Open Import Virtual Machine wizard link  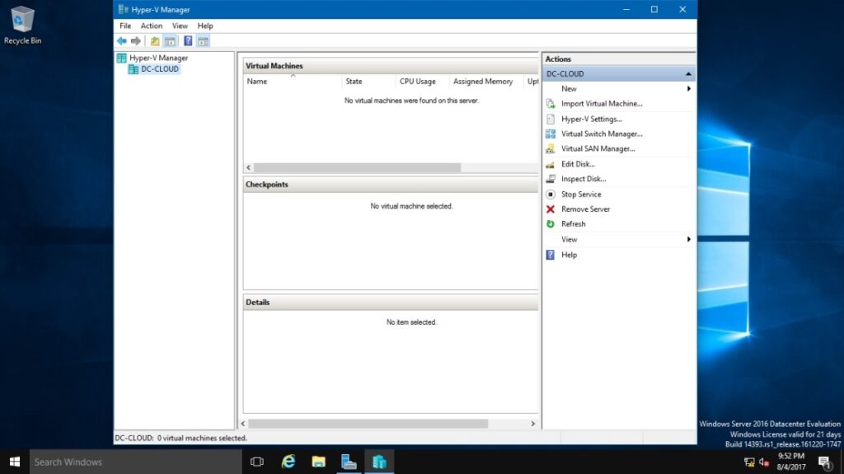602,103
